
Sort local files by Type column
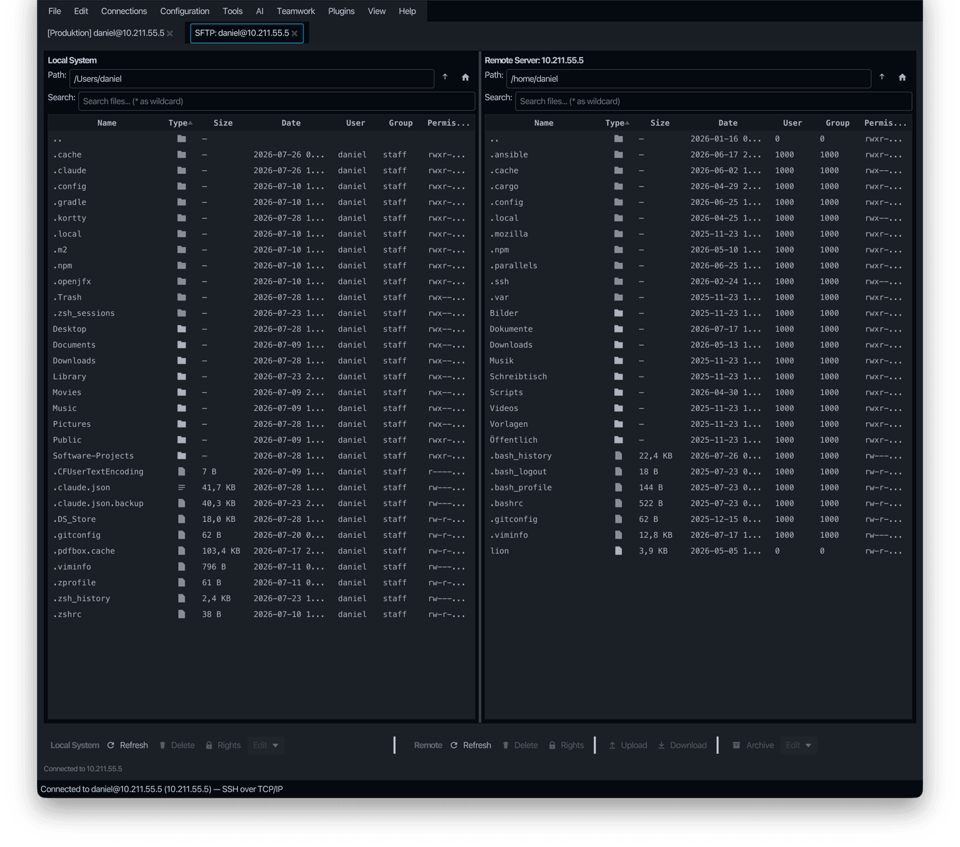[180, 123]
